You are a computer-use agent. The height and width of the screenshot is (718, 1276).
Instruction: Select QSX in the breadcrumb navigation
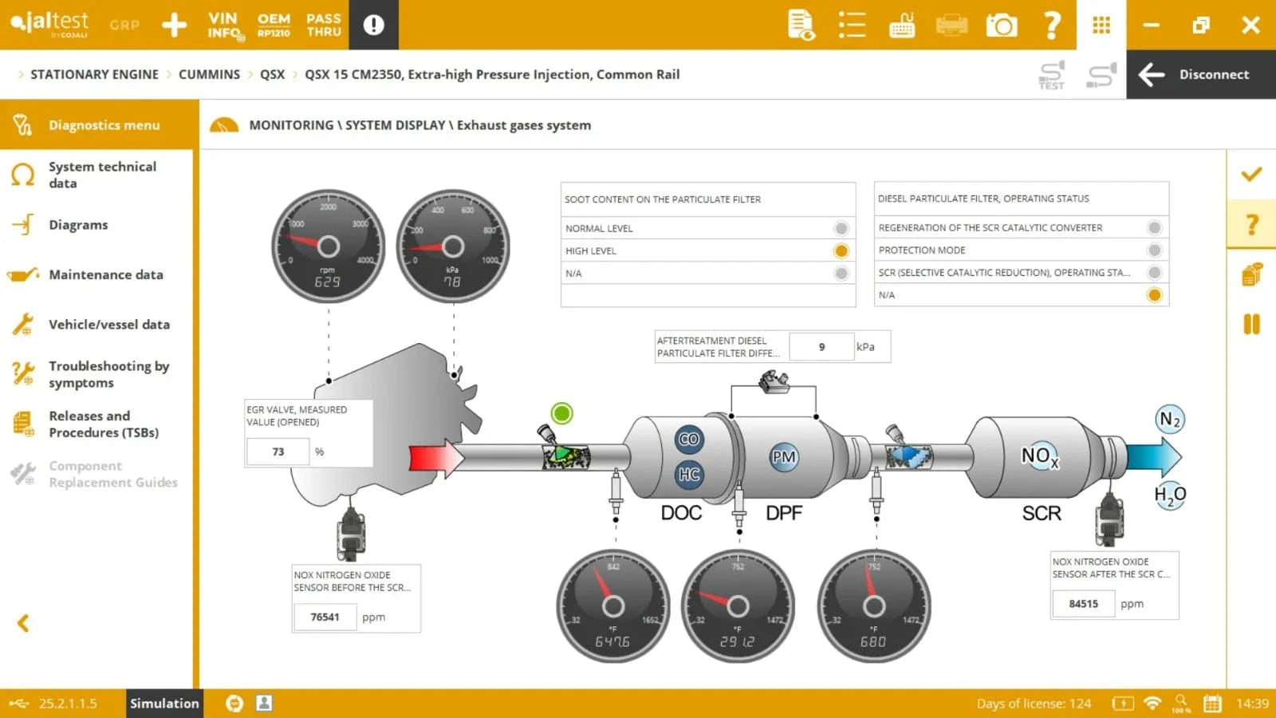coord(272,74)
